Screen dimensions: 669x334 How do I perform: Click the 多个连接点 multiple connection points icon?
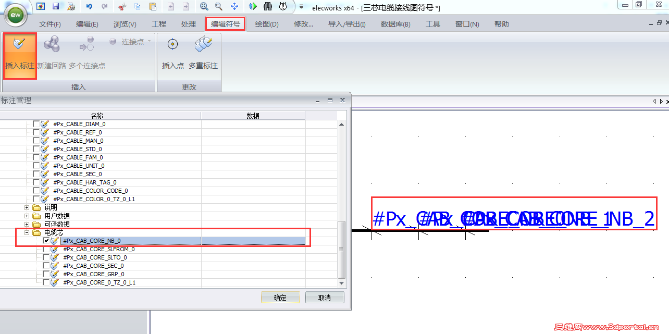86,45
